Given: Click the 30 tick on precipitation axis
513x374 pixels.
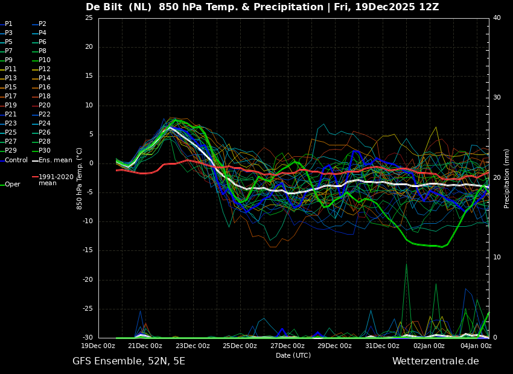Looking at the screenshot, I should 497,98.
